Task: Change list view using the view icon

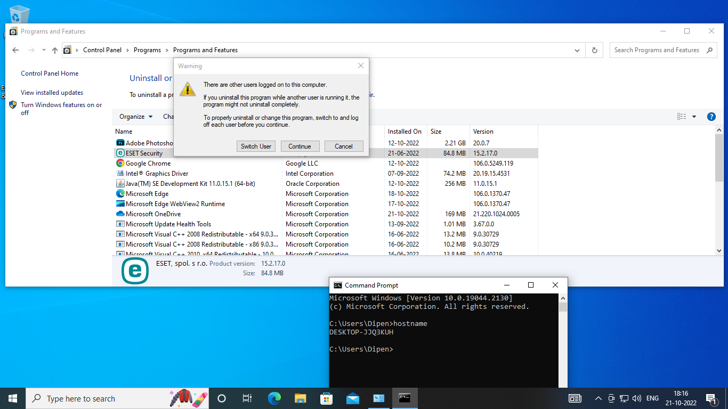Action: (681, 117)
